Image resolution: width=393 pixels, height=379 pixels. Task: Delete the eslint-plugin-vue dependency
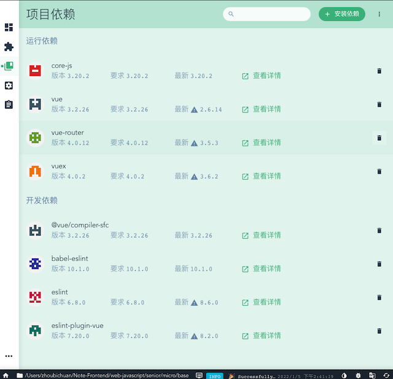click(379, 331)
